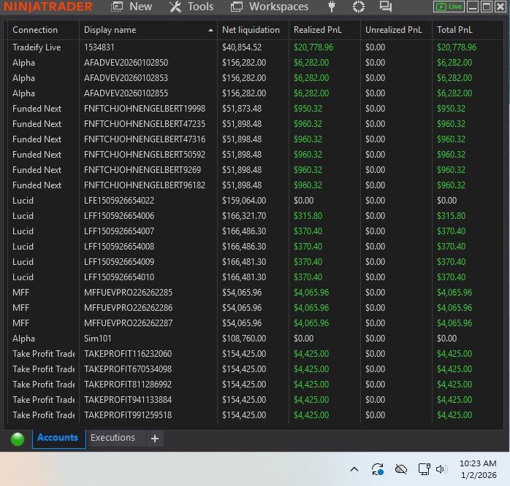The image size is (510, 486).
Task: Select account TAKEPROFIT811286992
Action: 128,385
